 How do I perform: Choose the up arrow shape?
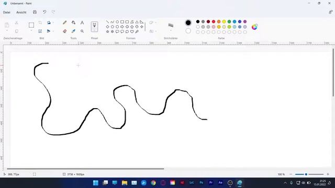[132, 27]
